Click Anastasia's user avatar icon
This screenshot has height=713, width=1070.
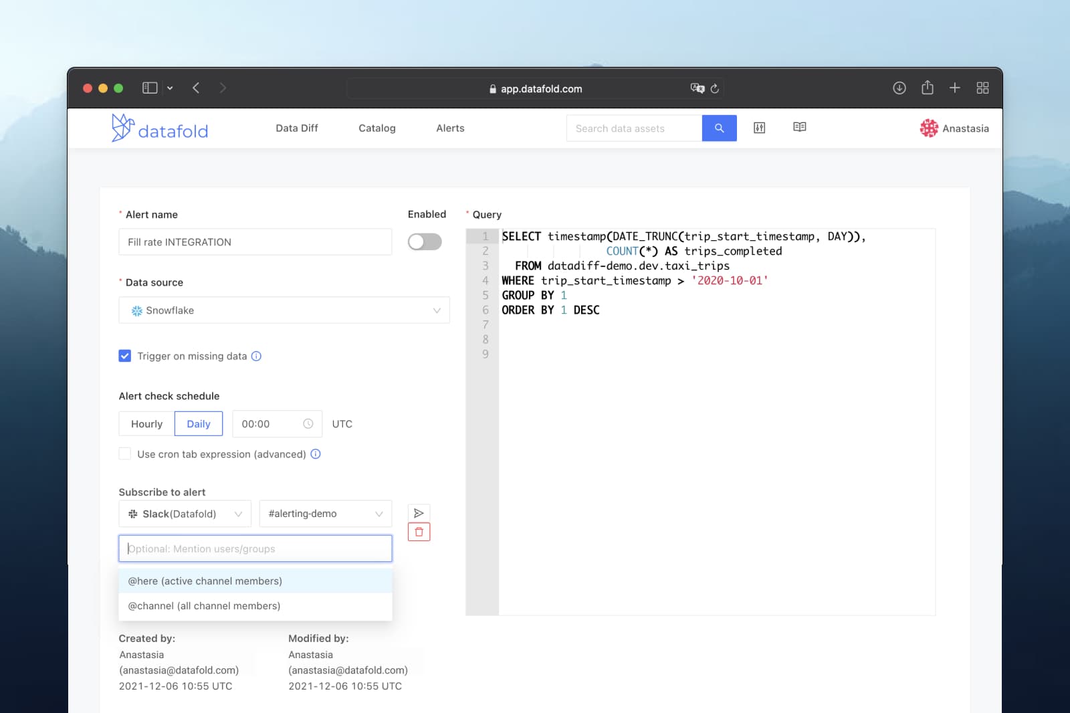click(x=929, y=128)
